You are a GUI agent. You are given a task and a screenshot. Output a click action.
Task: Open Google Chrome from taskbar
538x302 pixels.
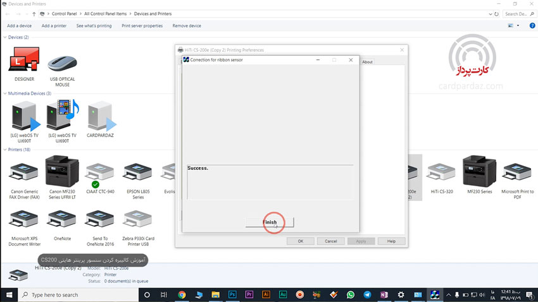pyautogui.click(x=182, y=295)
